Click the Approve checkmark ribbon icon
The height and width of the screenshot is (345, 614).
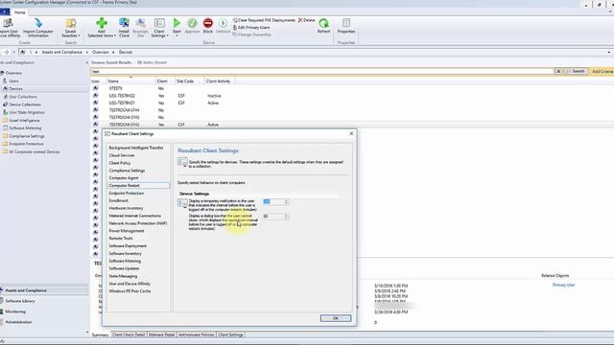pos(192,26)
